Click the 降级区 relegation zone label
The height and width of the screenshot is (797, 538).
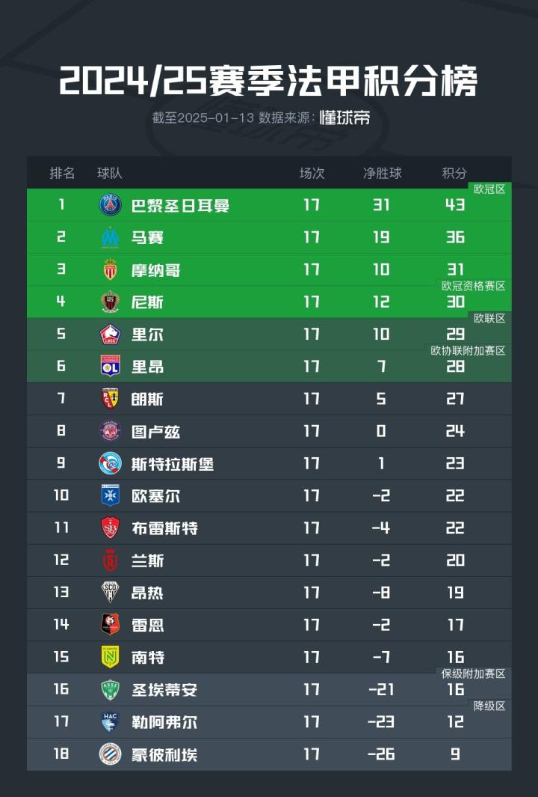[489, 706]
